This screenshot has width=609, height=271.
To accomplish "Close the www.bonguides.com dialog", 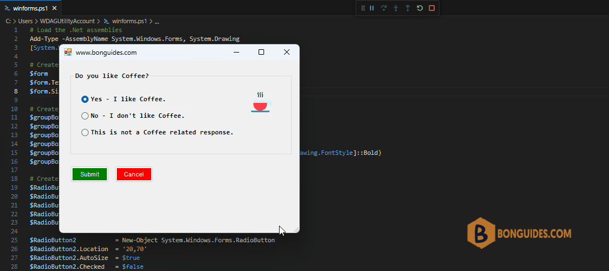I will [287, 52].
